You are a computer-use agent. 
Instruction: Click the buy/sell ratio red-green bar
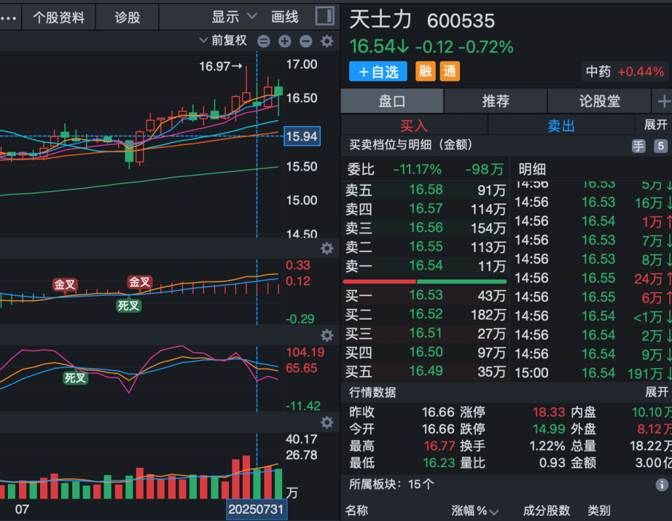[425, 281]
